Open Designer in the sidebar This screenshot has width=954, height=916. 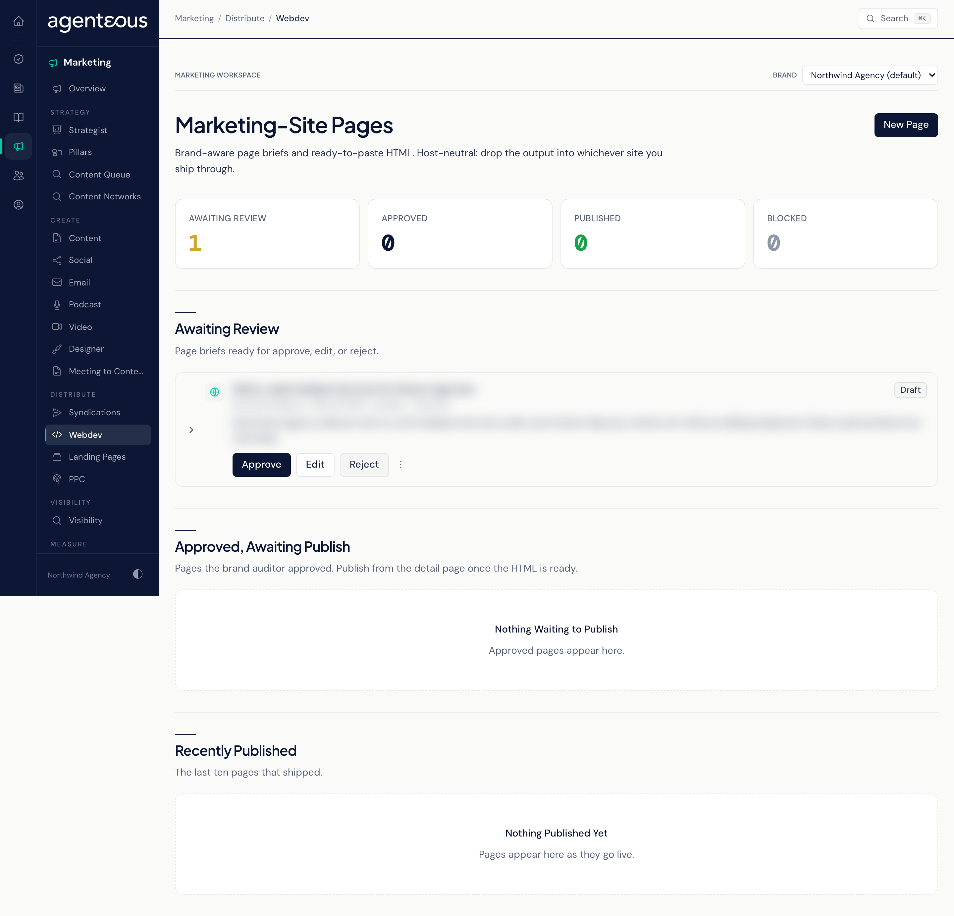[x=98, y=349]
